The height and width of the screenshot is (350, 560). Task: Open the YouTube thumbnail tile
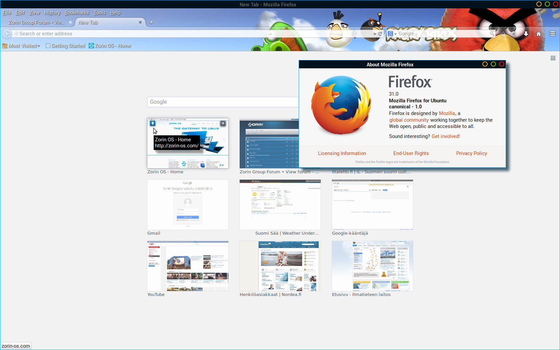pos(188,266)
